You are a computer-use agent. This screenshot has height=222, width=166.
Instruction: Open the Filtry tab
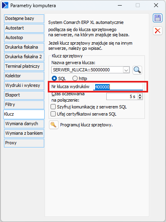coord(24,105)
